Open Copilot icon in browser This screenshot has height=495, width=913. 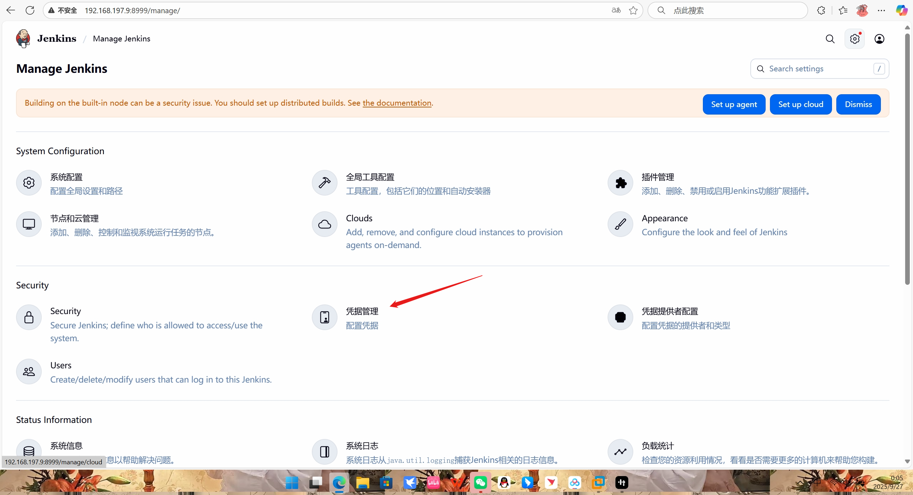[x=902, y=10]
